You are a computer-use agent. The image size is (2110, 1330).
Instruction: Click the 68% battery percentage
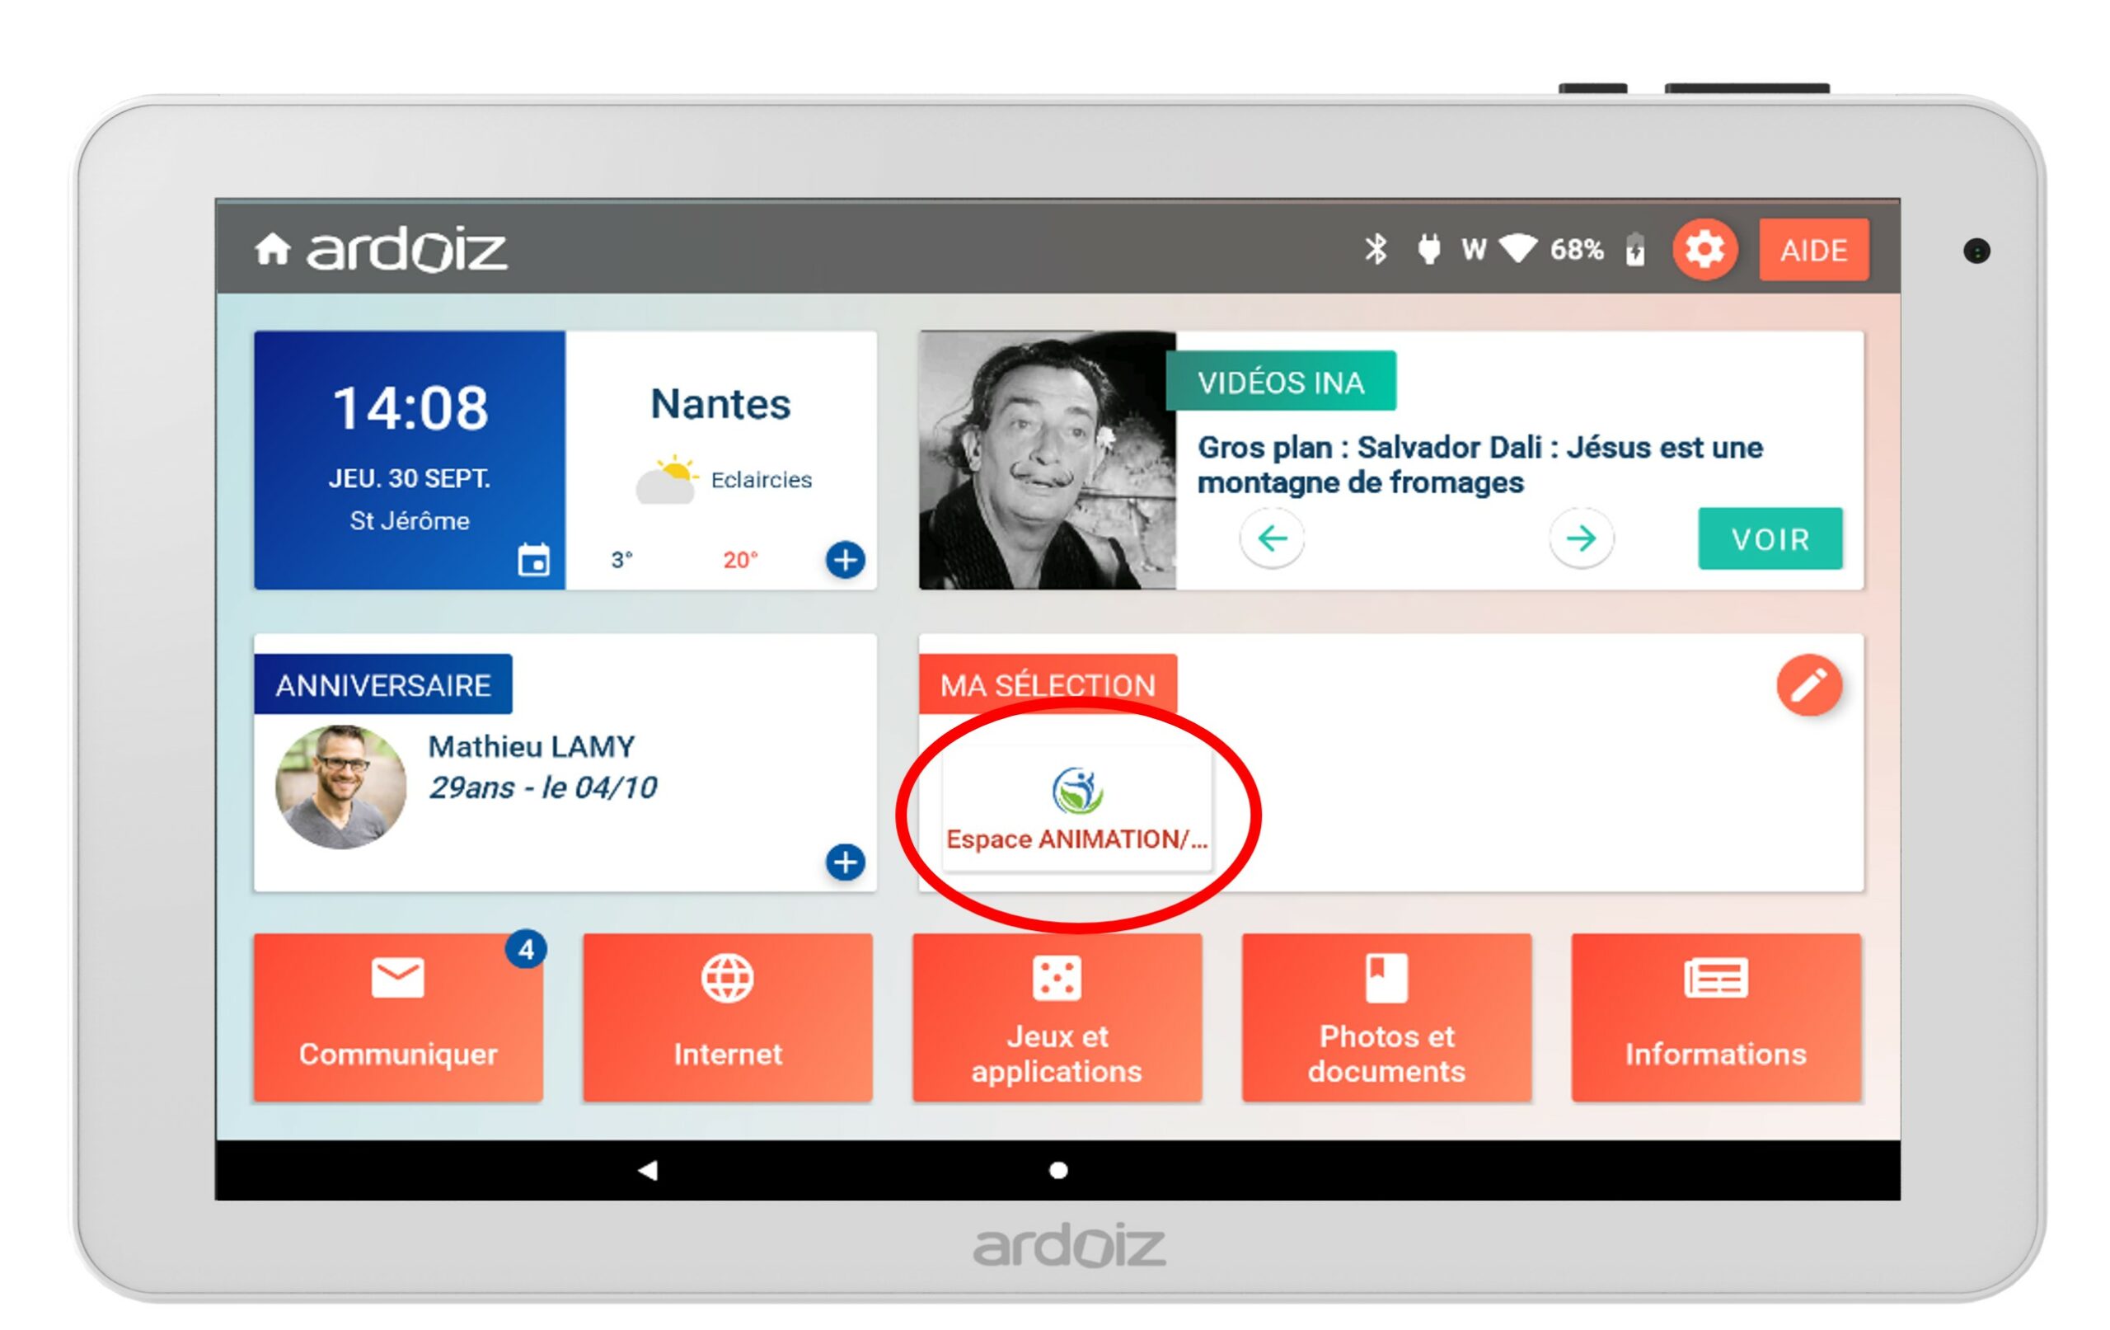pos(1577,250)
